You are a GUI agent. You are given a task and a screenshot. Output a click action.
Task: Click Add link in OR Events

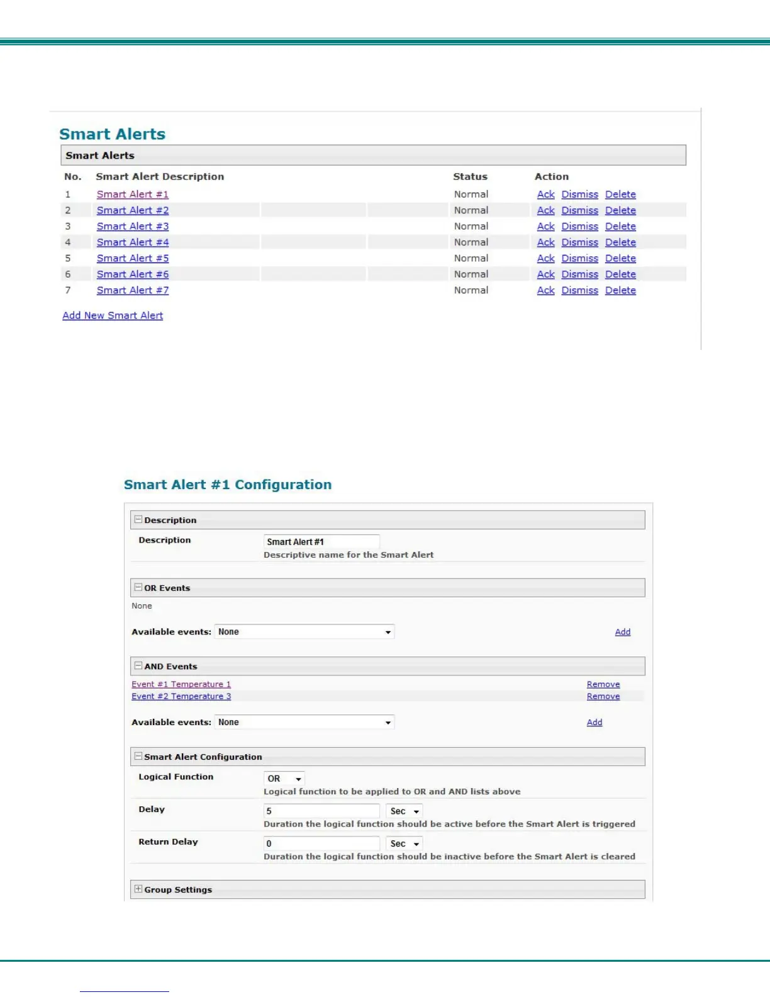623,632
